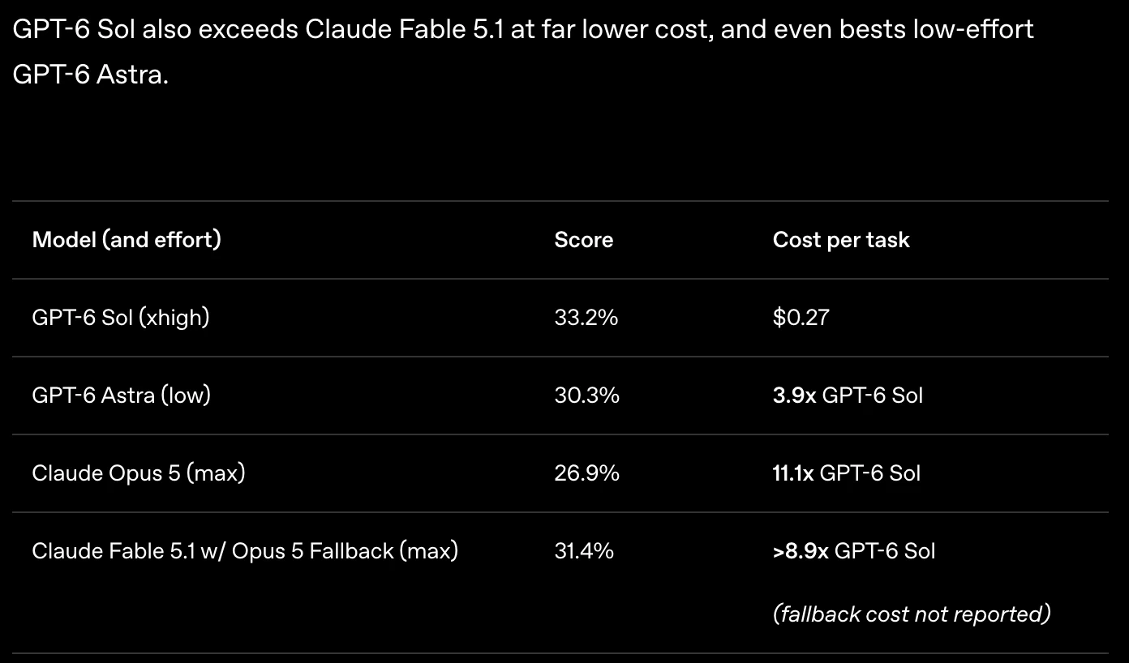Select 'Claude Fable 5.1 w/ Opus 5 Fallback' label
This screenshot has height=663, width=1129.
[x=212, y=550]
